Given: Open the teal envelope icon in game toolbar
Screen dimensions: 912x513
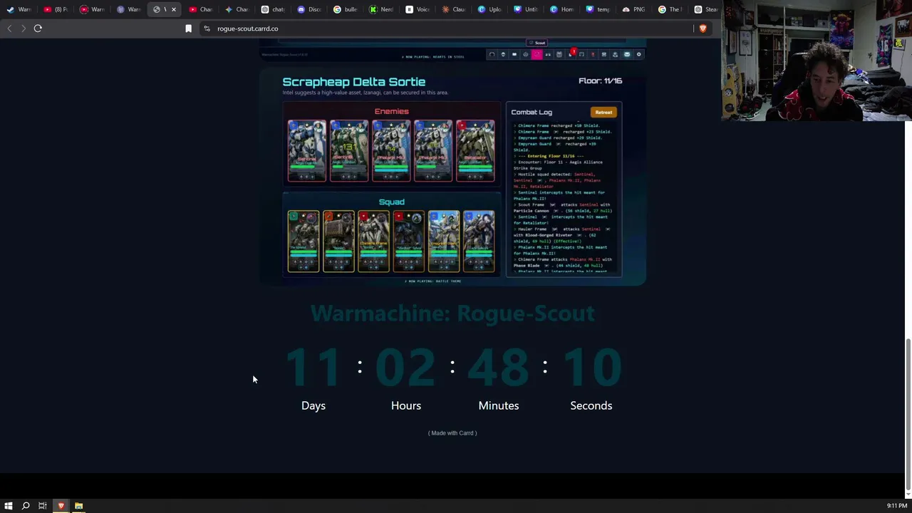Looking at the screenshot, I should pyautogui.click(x=627, y=54).
